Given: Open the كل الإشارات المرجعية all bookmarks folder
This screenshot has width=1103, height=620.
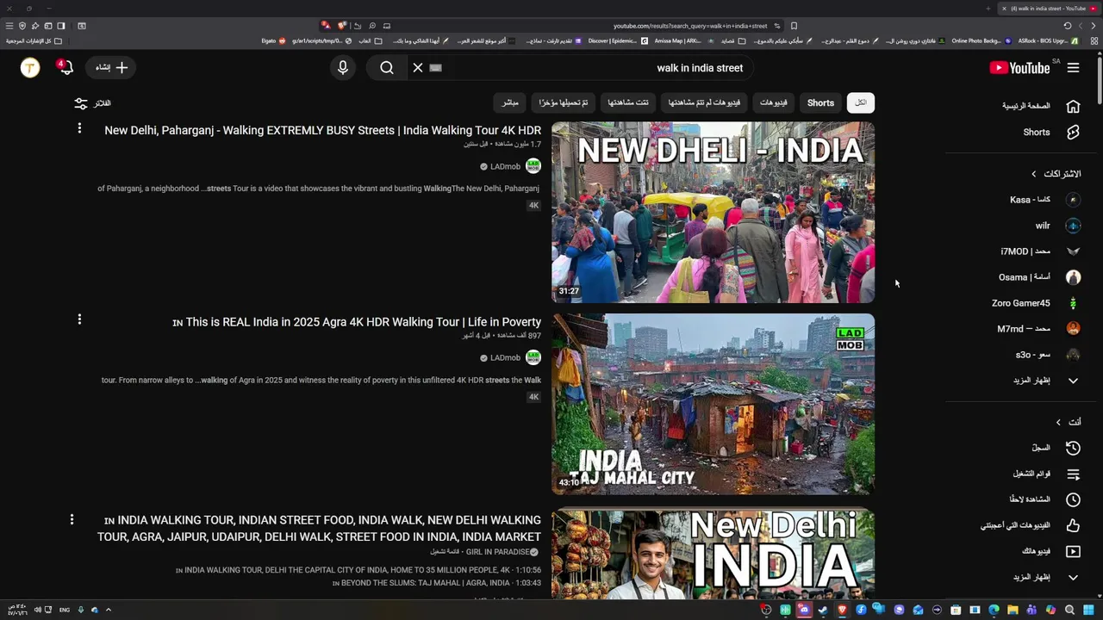Looking at the screenshot, I should (34, 40).
